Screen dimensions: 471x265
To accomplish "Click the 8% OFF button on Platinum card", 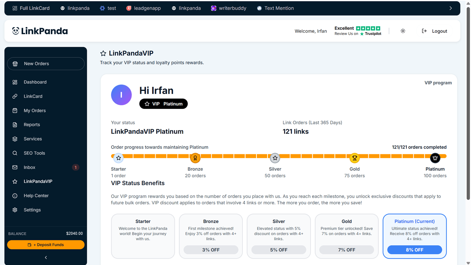I will pyautogui.click(x=415, y=250).
